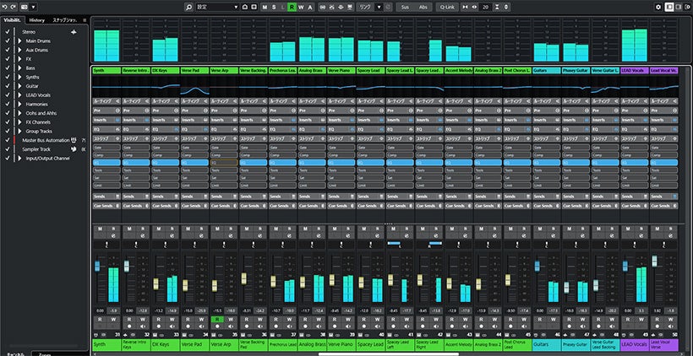The width and height of the screenshot is (693, 356).
Task: Uncheck visibility for Main Drums
Action: pos(8,40)
